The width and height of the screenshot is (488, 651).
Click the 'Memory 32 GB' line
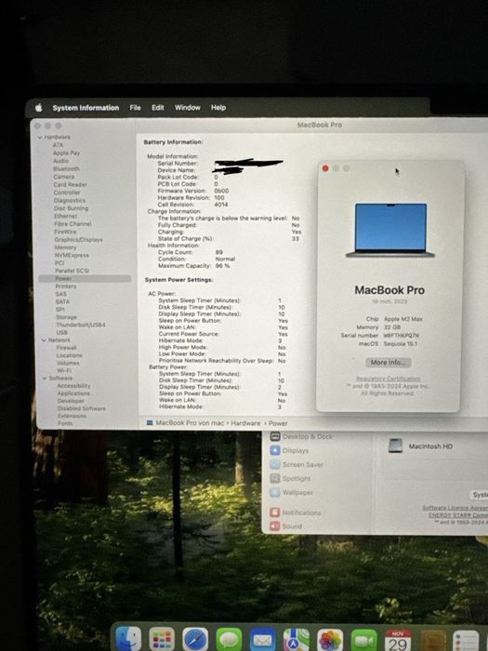[x=378, y=327]
